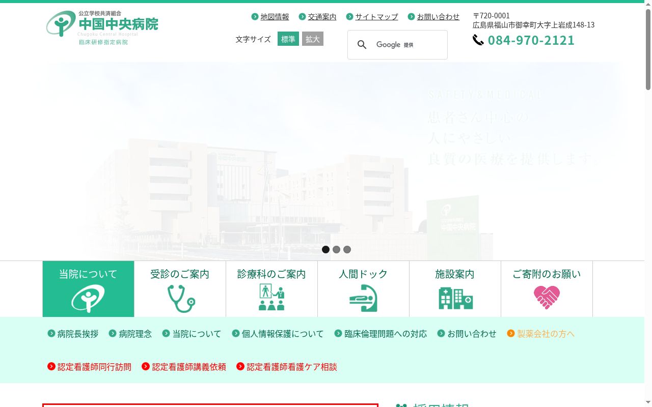Call the phone number 084-970-2121
652x407 pixels.
[531, 40]
